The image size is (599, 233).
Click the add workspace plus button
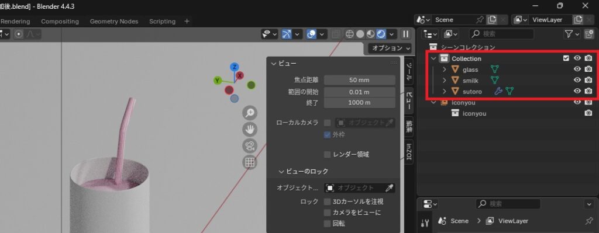187,22
